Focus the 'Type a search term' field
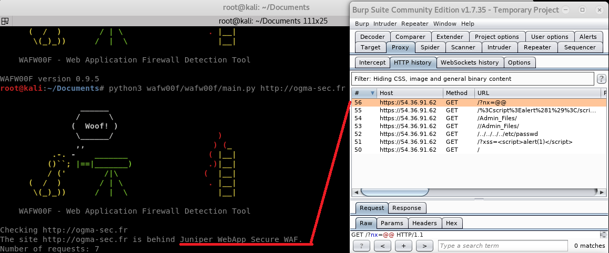Screen dimensions: 609x253 click(503, 246)
